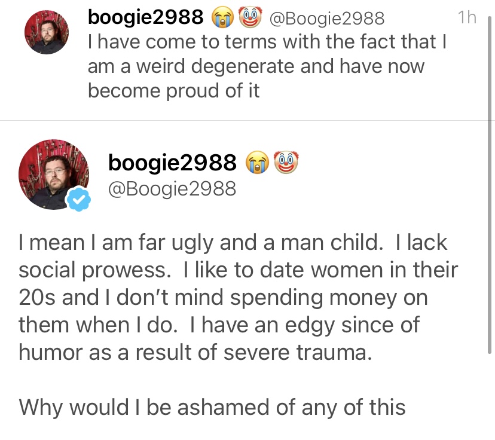This screenshot has width=495, height=440.
Task: Click the words "social prowess" in the main tweet
Action: coord(91,270)
